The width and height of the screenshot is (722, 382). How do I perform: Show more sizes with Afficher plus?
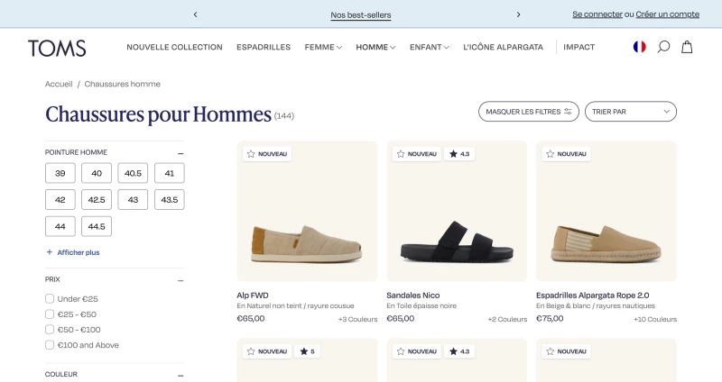73,252
